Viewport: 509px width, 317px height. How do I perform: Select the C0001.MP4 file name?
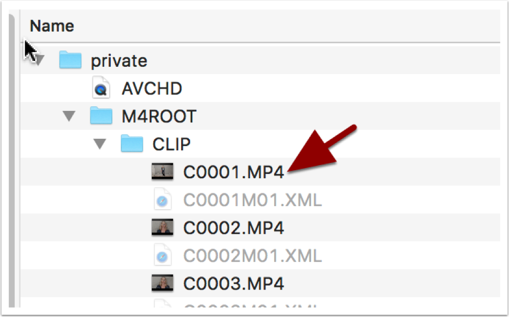pyautogui.click(x=234, y=172)
